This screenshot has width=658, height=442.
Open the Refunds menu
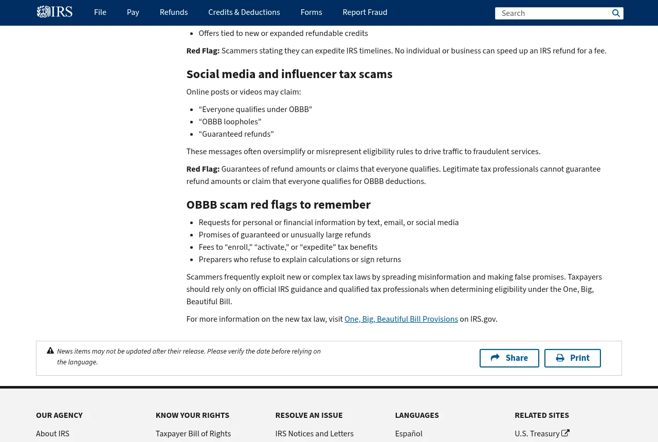174,12
